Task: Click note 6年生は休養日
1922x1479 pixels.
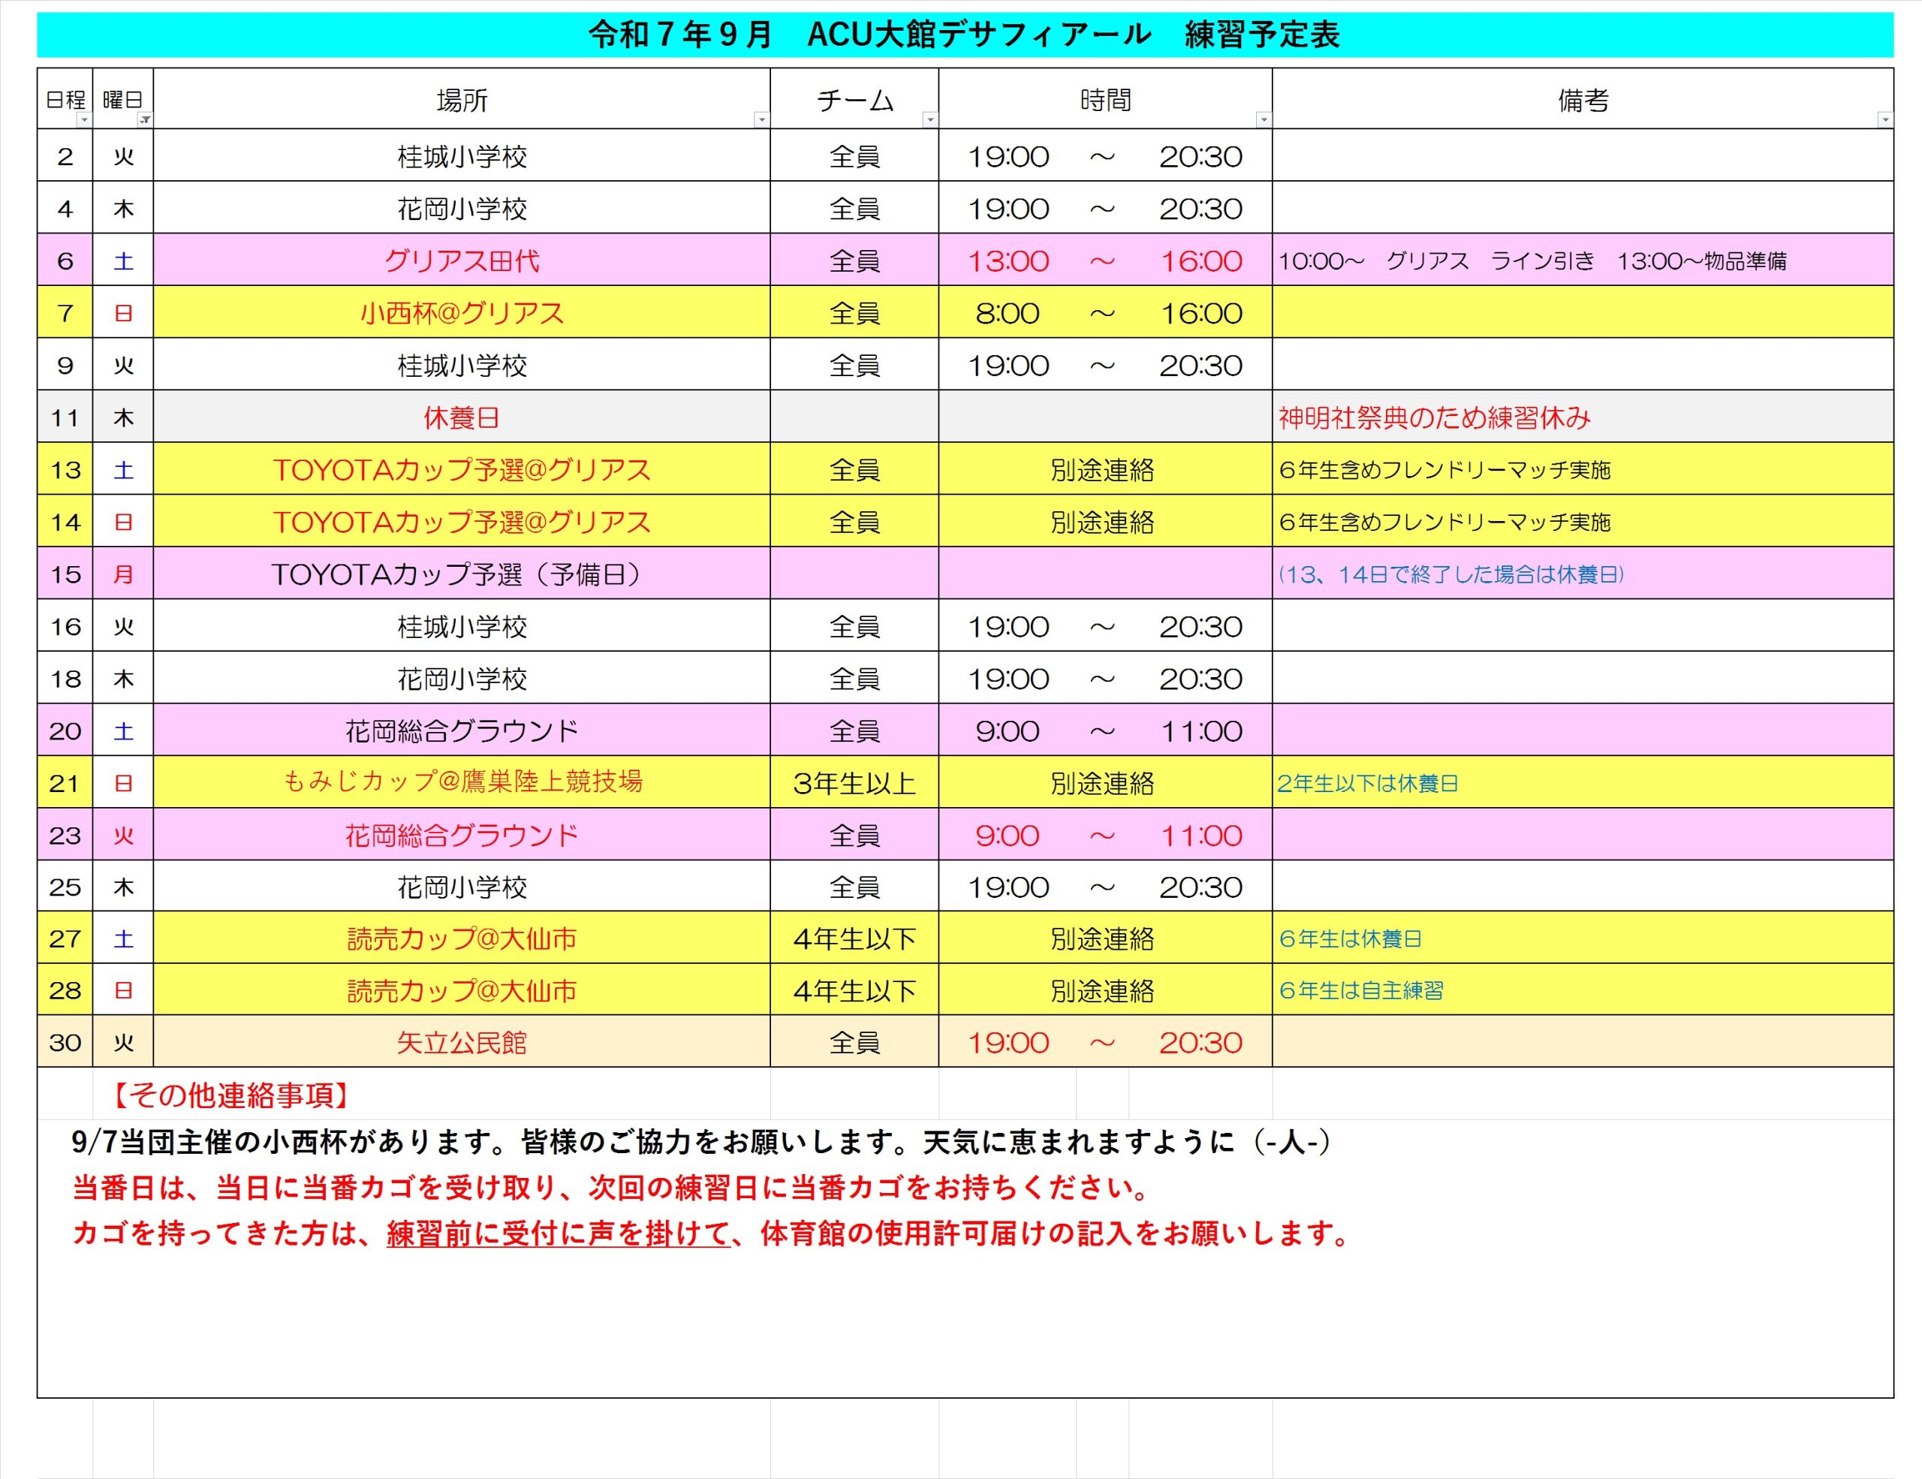Action: pyautogui.click(x=1350, y=938)
